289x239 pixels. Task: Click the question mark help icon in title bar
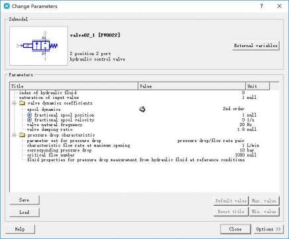click(262, 6)
